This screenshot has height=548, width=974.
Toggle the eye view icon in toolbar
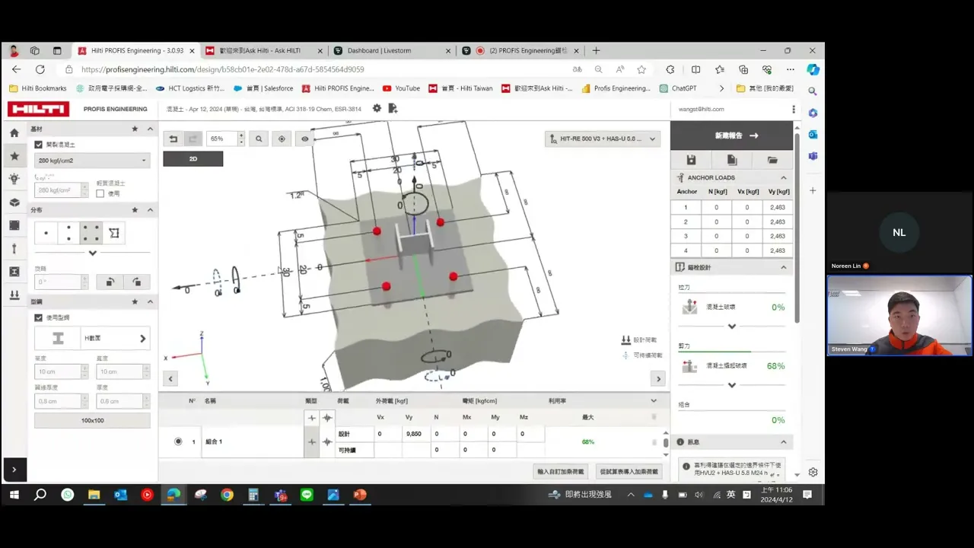(x=305, y=139)
